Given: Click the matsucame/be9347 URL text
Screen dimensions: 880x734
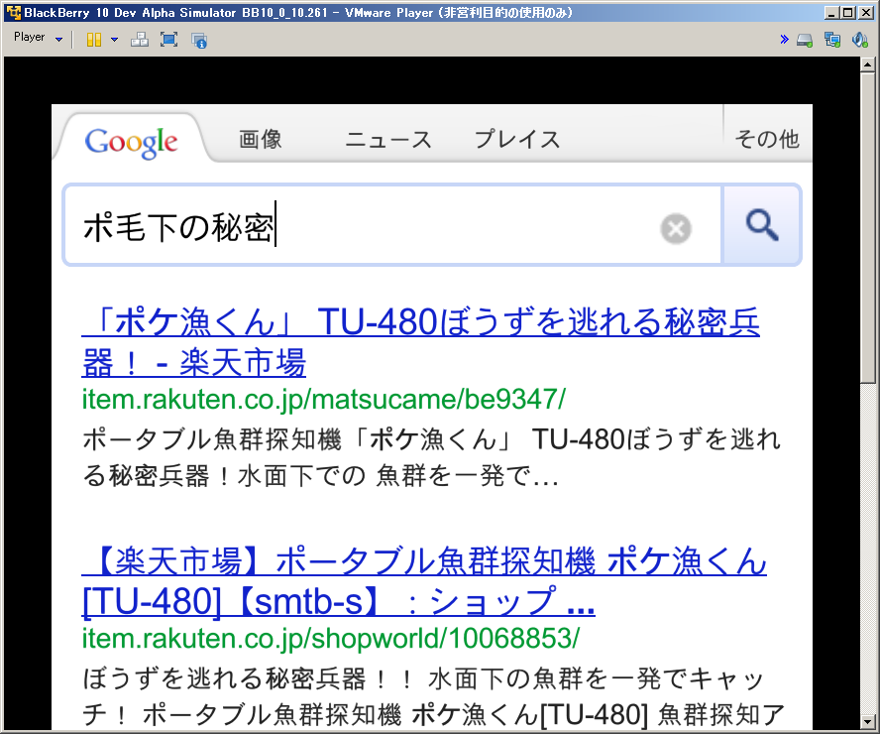Looking at the screenshot, I should pos(324,400).
